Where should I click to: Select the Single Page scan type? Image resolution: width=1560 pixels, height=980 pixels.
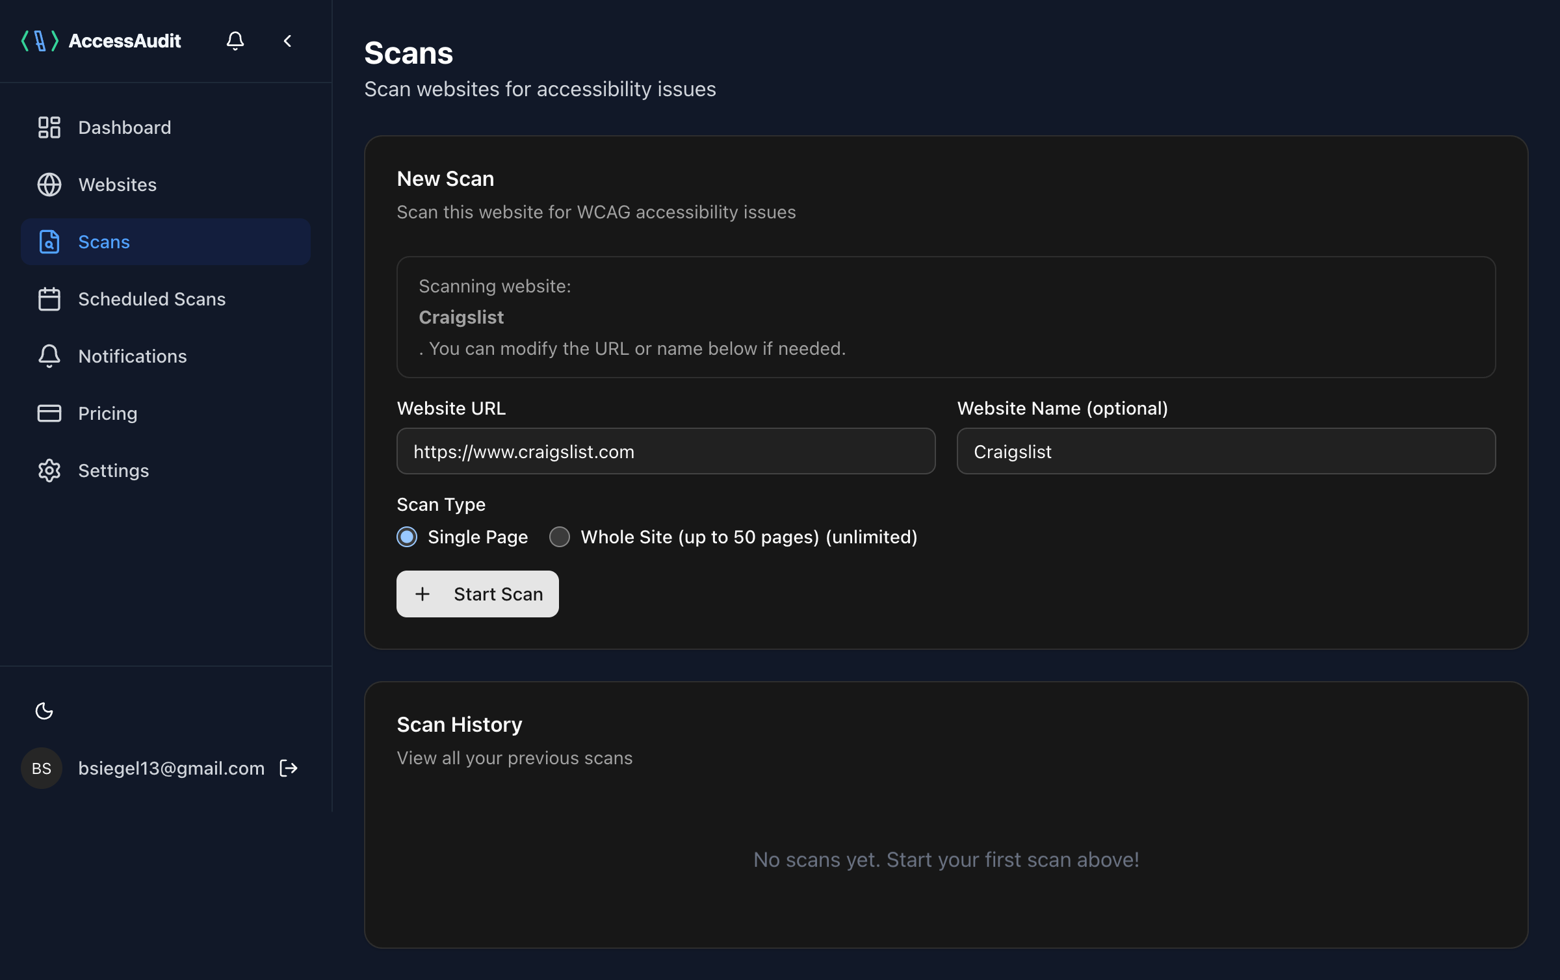tap(406, 537)
